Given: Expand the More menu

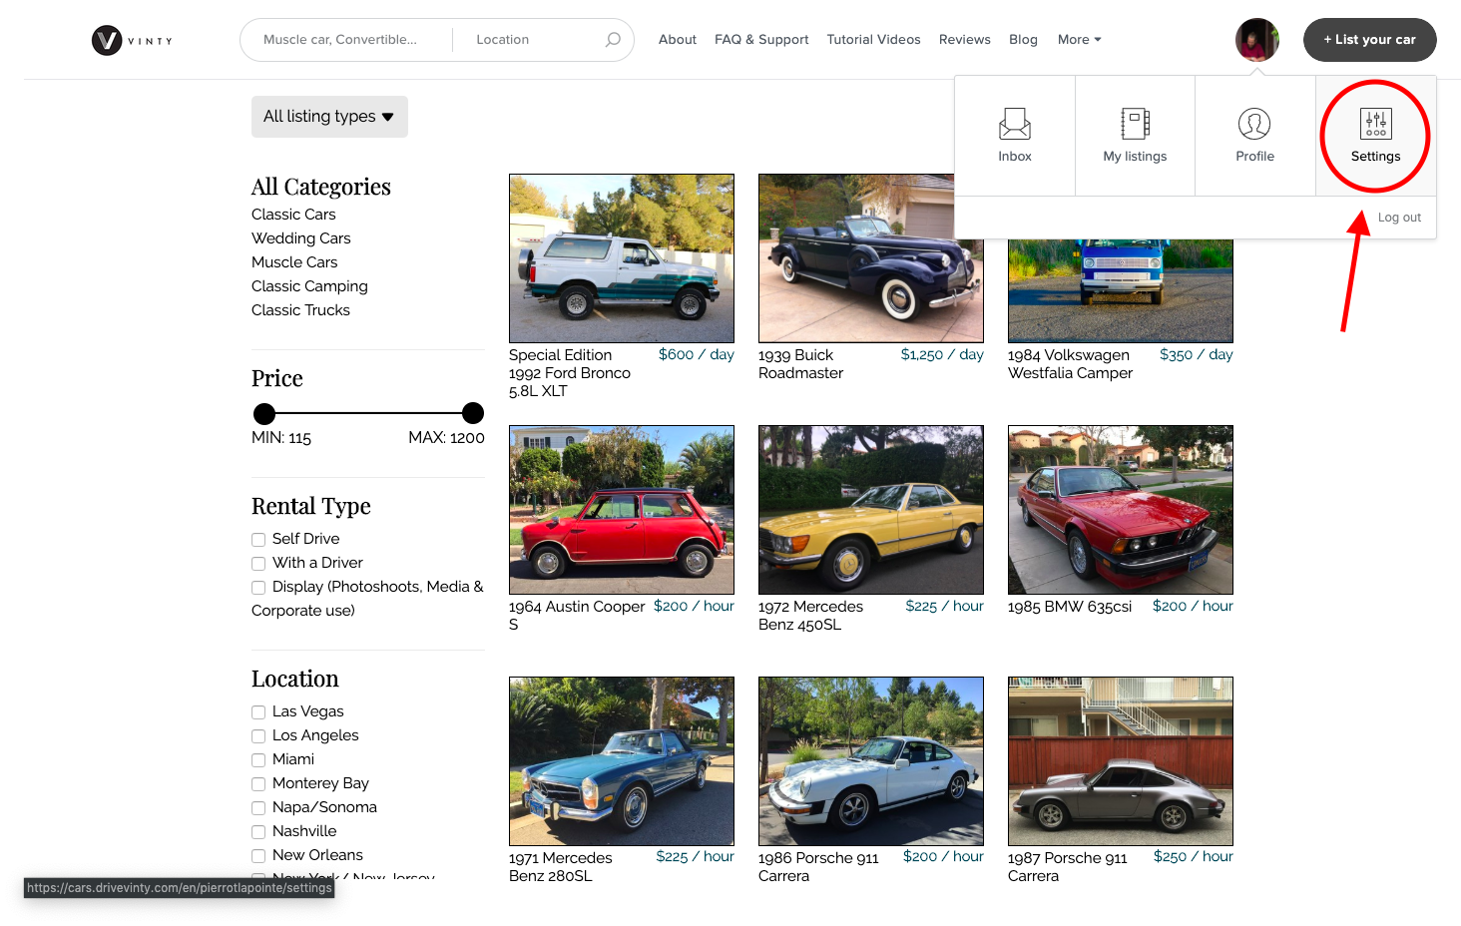Looking at the screenshot, I should [x=1080, y=40].
